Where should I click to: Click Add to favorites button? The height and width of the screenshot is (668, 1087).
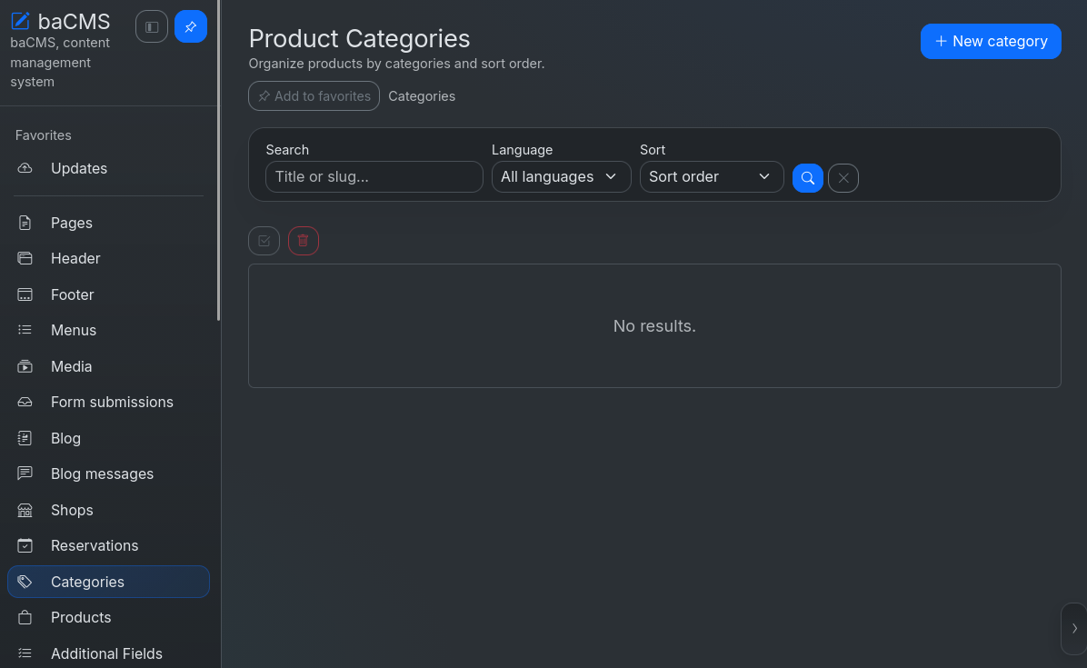point(314,96)
